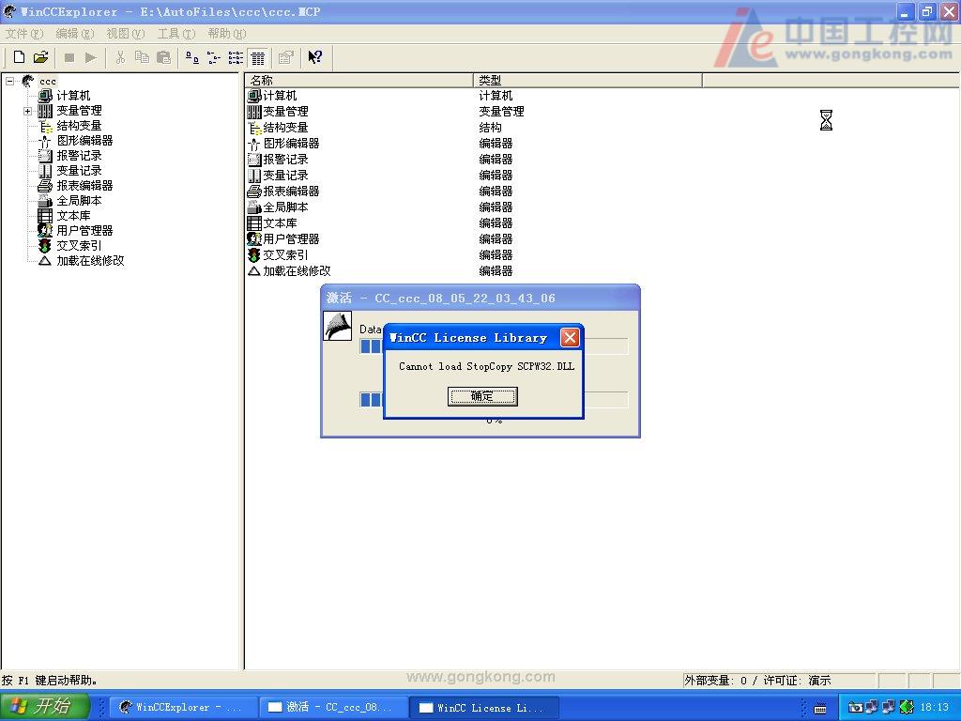Select ccc project root in tree
The height and width of the screenshot is (721, 961).
(48, 81)
